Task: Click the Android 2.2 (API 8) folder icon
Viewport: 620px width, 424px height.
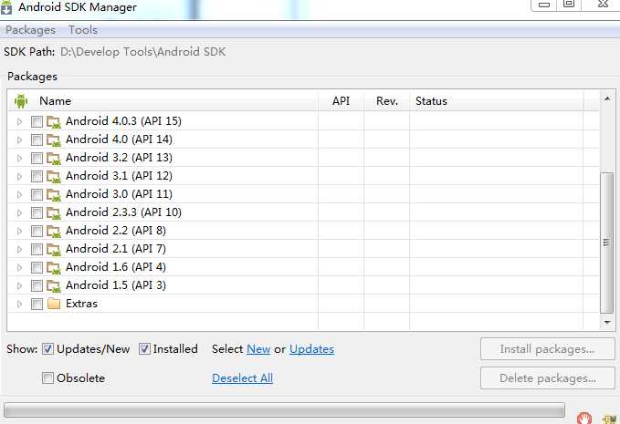Action: (x=53, y=231)
